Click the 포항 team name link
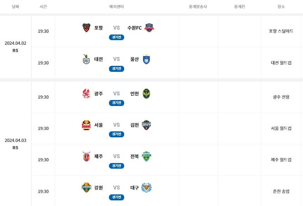Viewport: 303px width, 206px height. (98, 28)
